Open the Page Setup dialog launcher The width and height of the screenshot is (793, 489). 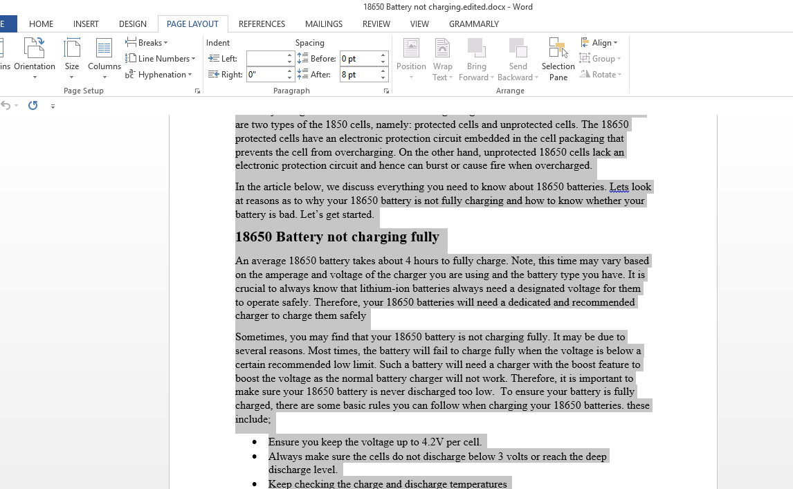click(x=198, y=90)
